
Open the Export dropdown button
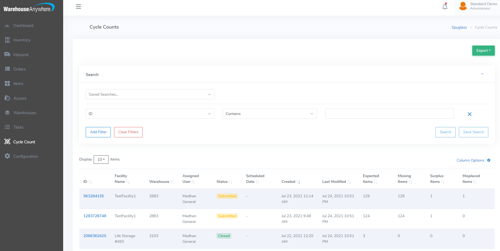pos(483,51)
